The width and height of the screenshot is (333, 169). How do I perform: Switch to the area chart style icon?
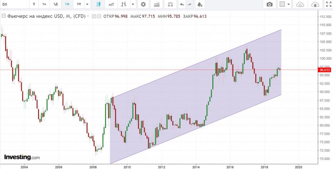(112, 5)
